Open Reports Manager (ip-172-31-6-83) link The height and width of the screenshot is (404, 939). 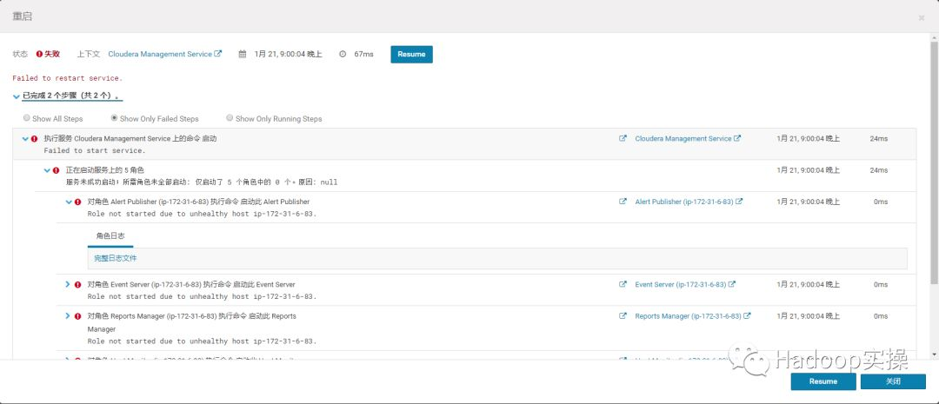[688, 315]
